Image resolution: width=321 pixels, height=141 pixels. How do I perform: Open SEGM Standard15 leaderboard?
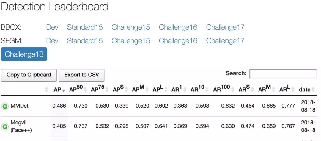pyautogui.click(x=85, y=41)
